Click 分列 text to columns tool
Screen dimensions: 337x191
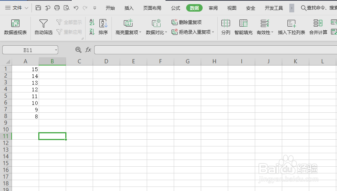tap(226, 27)
